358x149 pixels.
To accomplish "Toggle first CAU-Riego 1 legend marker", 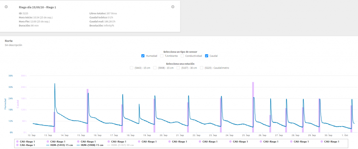I will pyautogui.click(x=17, y=142).
